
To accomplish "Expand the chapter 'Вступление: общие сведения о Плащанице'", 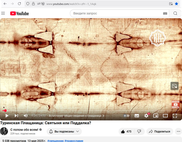I will click(76, 116).
